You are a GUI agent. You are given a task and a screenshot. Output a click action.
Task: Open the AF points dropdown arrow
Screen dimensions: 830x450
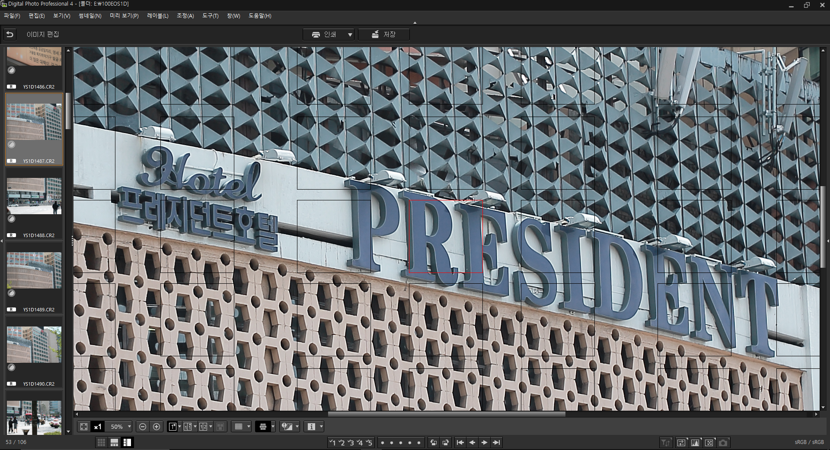tap(273, 427)
